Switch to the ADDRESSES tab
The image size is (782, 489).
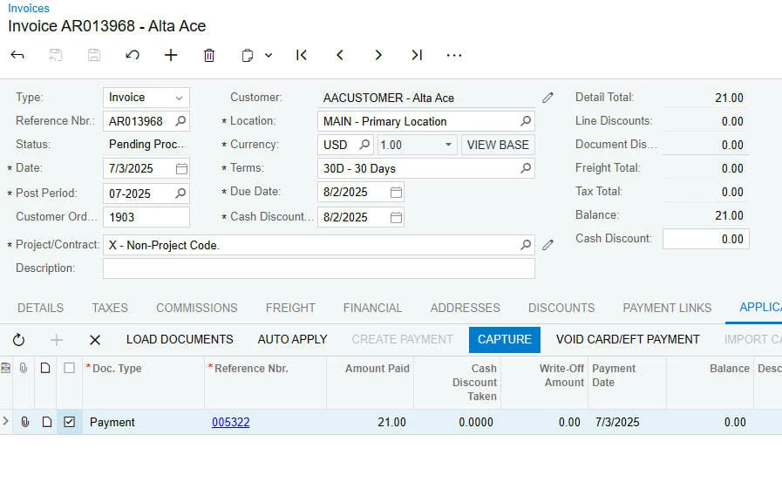[x=465, y=308]
